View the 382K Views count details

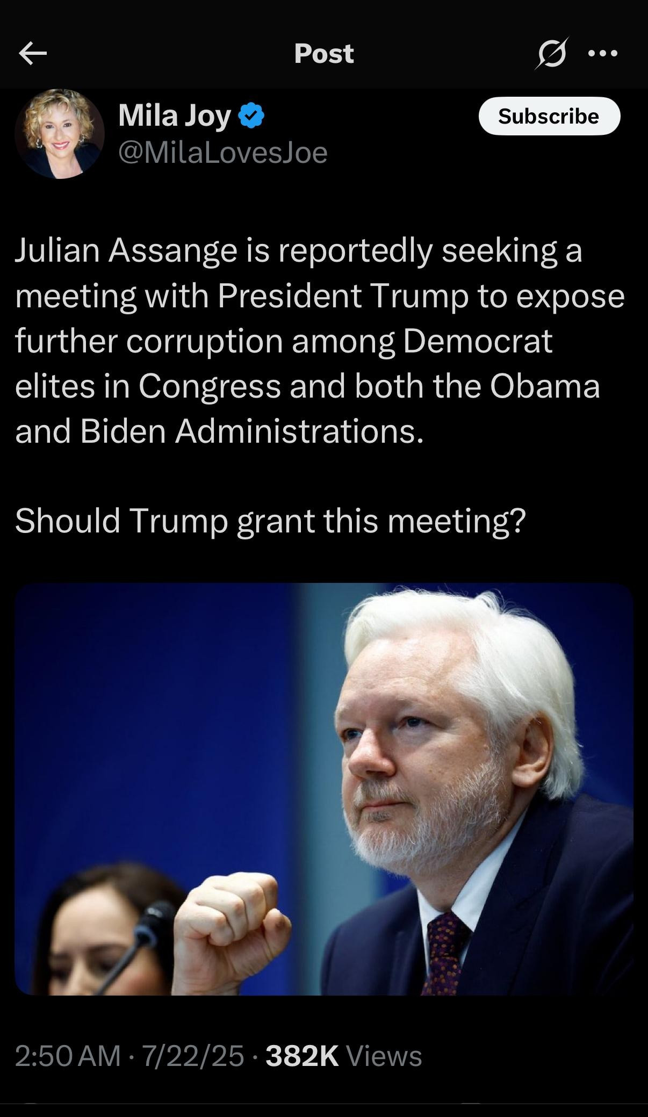click(344, 1056)
